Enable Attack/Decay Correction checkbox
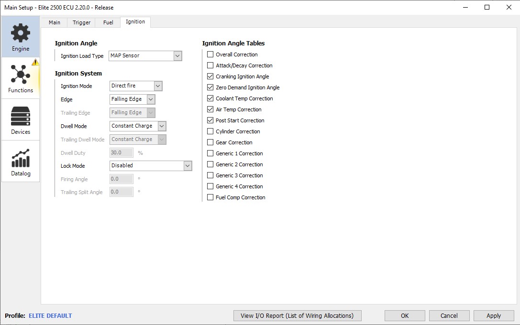 [x=210, y=65]
